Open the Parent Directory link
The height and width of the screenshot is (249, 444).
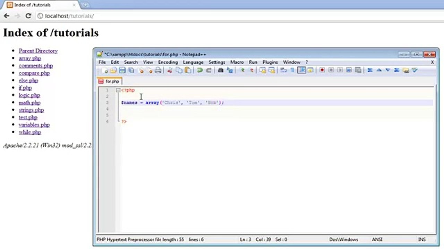38,51
